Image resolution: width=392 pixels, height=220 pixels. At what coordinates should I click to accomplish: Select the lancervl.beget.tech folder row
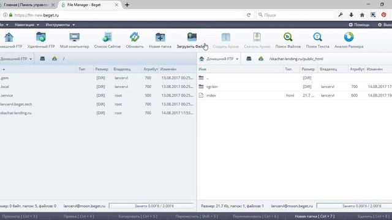click(98, 104)
